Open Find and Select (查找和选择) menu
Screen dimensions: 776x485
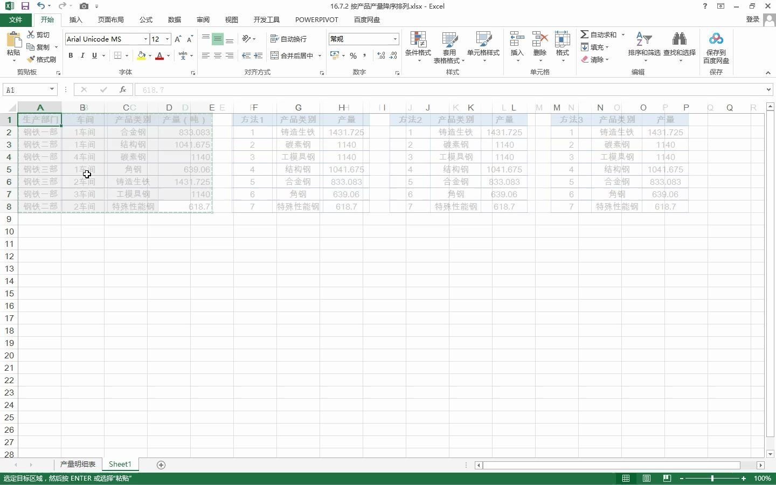(679, 47)
